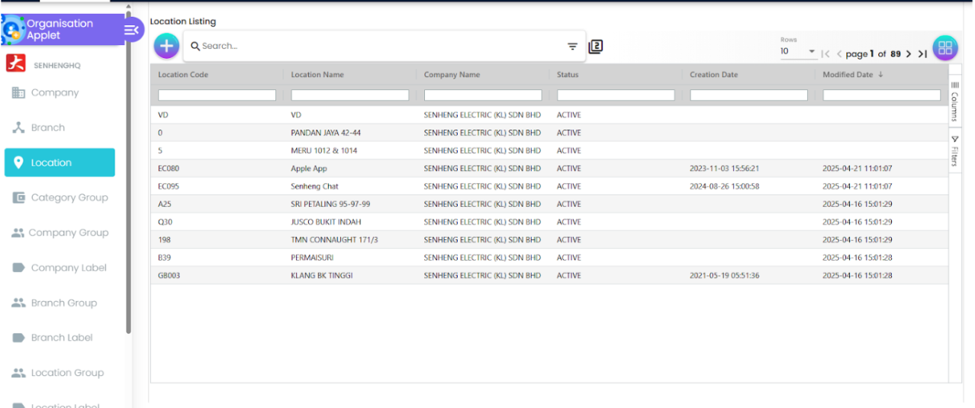Jump to the last page arrow
975x408 pixels.
pyautogui.click(x=922, y=54)
